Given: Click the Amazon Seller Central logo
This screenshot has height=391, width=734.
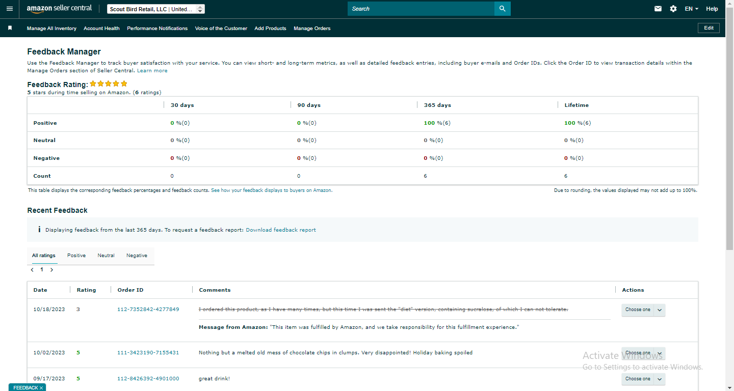Looking at the screenshot, I should coord(60,9).
